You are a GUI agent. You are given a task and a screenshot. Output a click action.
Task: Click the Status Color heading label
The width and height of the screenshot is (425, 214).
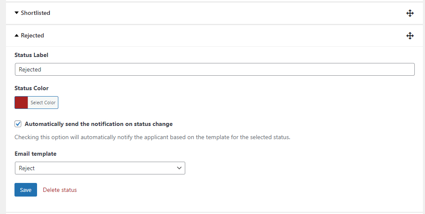point(32,88)
